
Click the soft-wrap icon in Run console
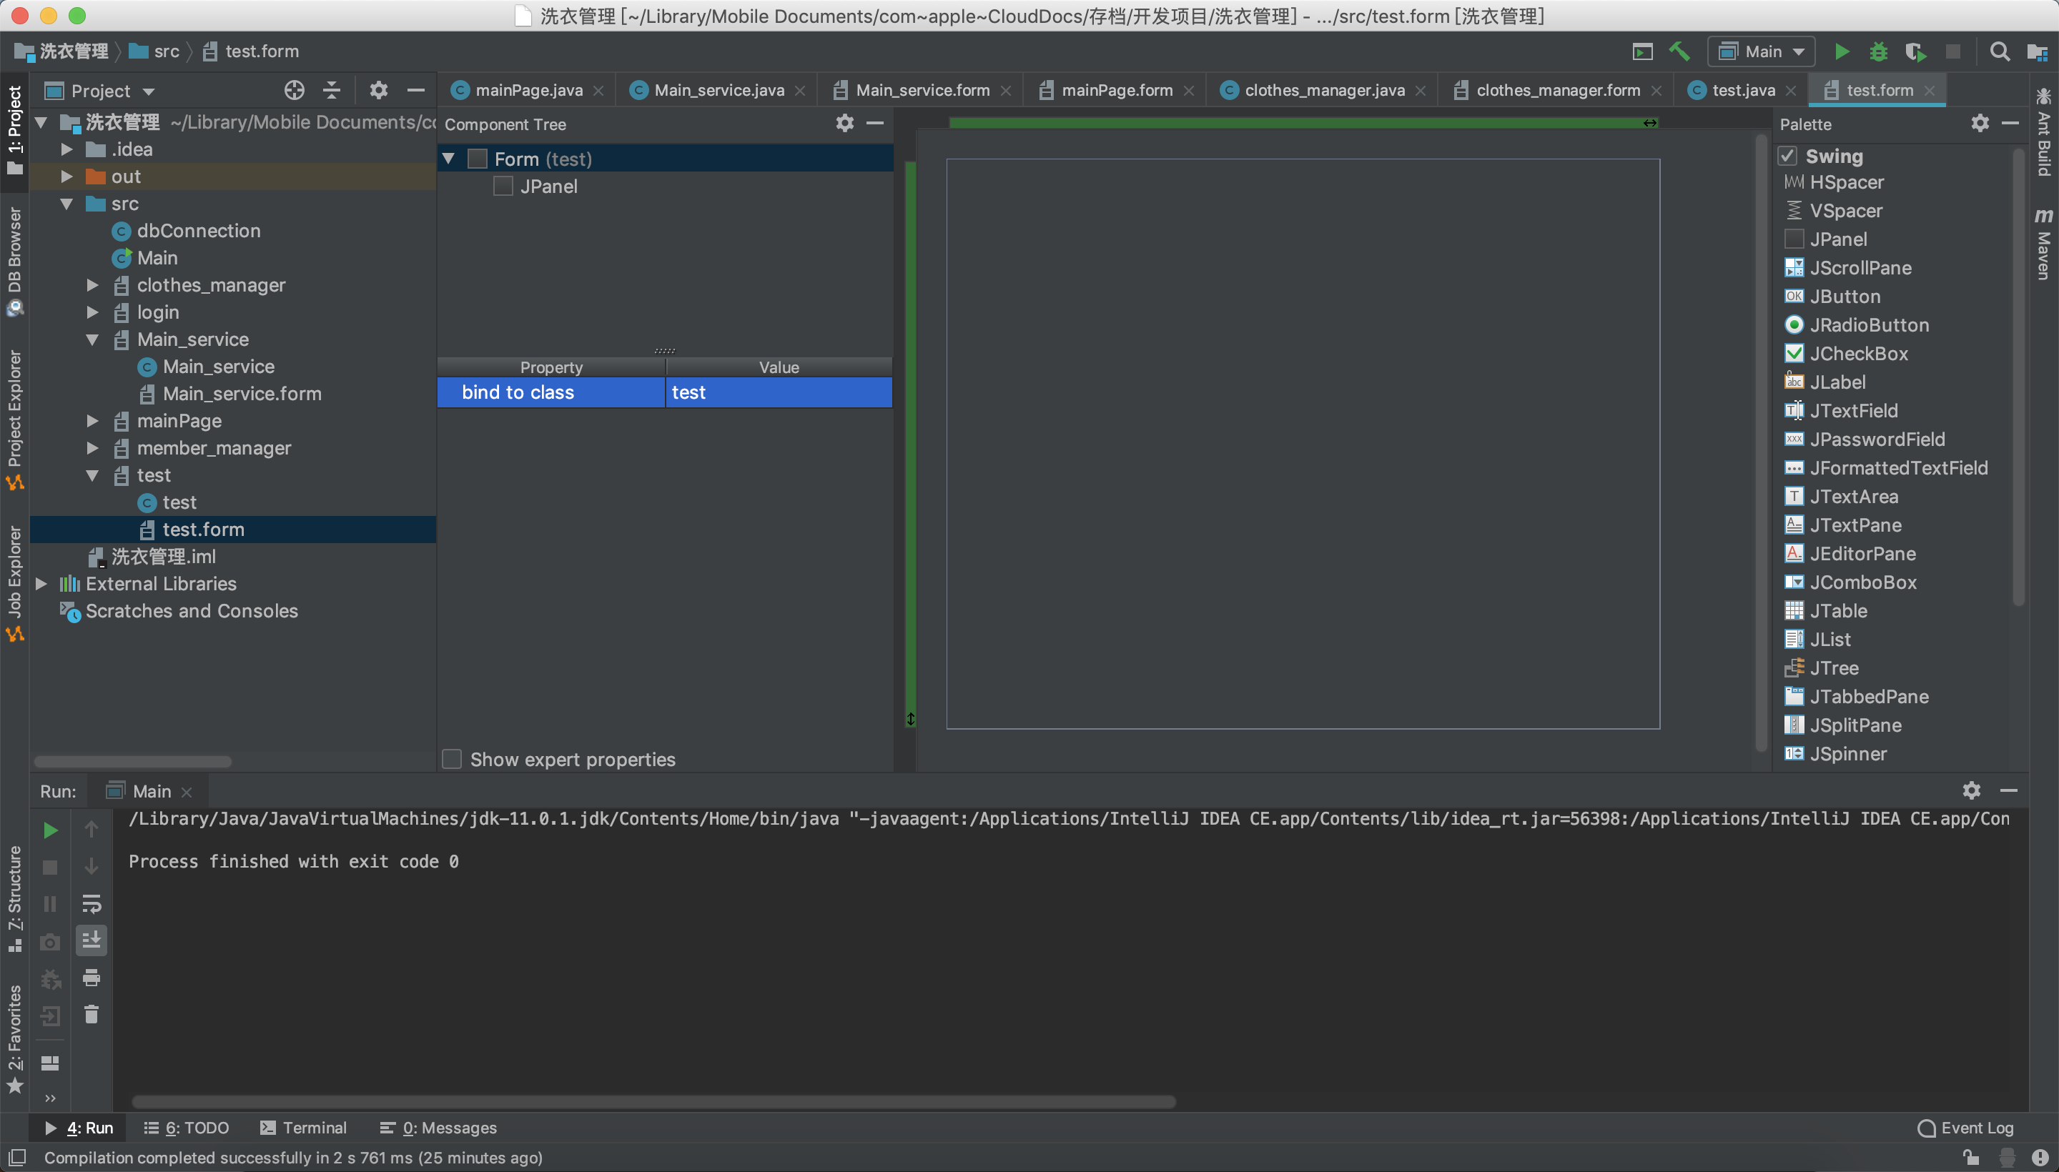pyautogui.click(x=91, y=903)
